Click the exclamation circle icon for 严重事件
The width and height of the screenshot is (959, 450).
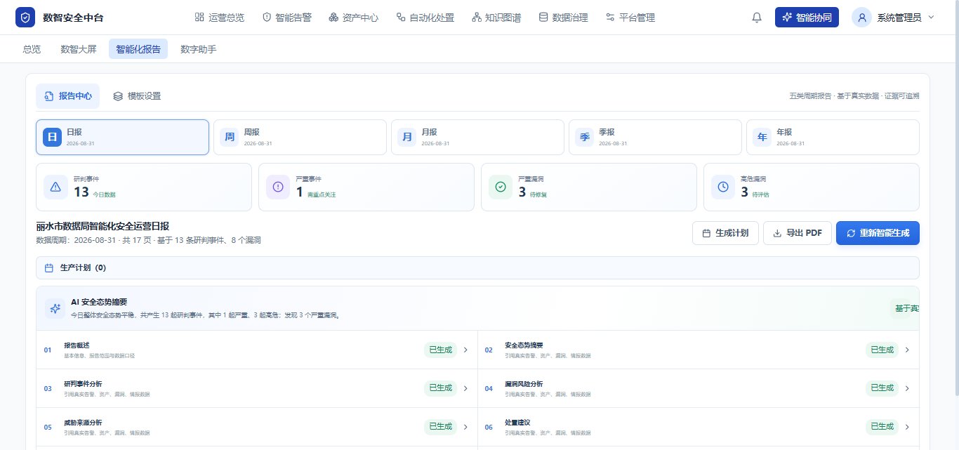[x=278, y=187]
